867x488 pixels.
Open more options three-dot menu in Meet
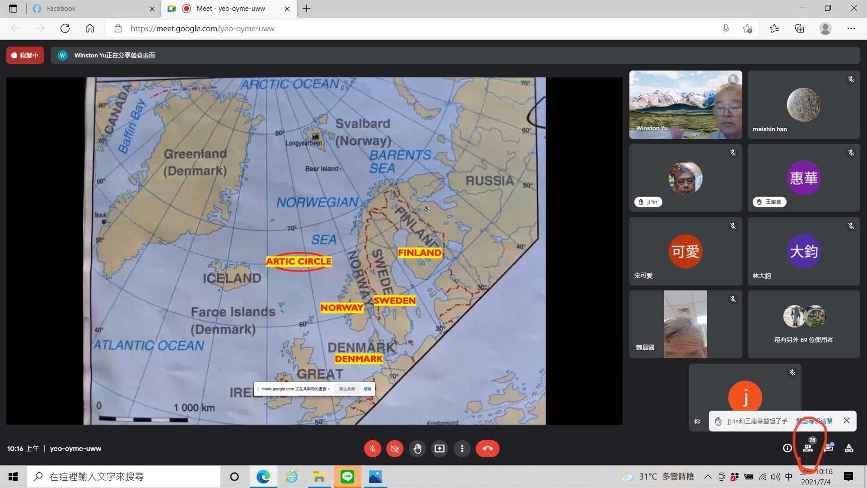click(x=462, y=449)
